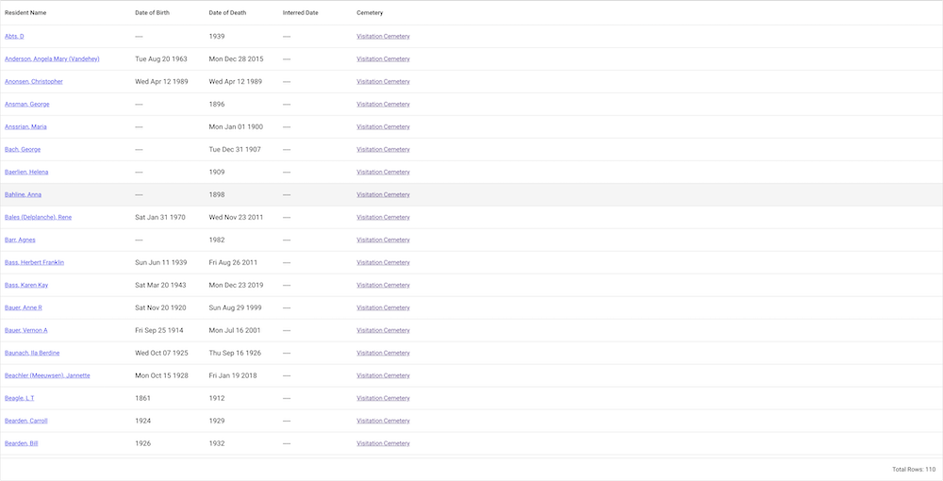The image size is (943, 481).
Task: View the Ansman, George resident entry
Action: tap(27, 104)
